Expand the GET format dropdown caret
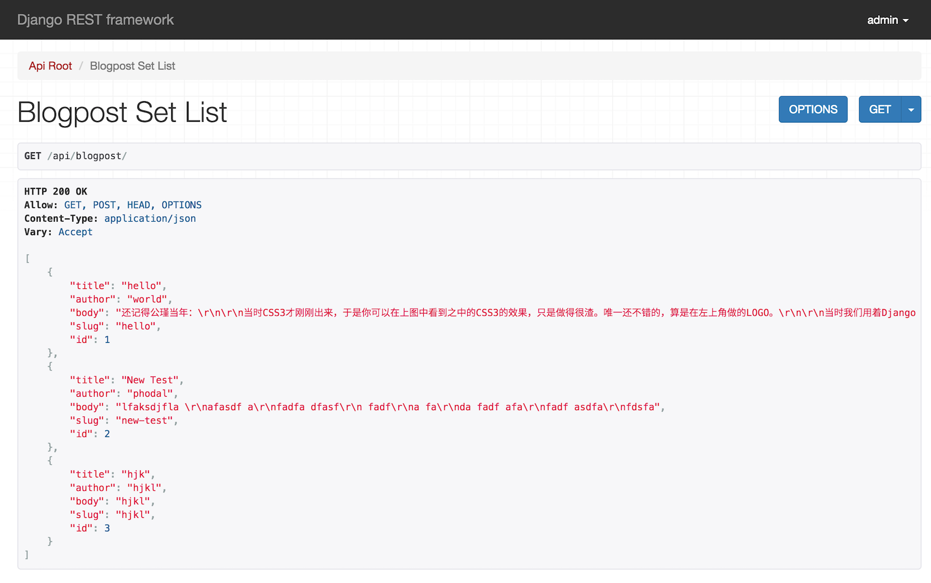The width and height of the screenshot is (931, 583). 911,109
